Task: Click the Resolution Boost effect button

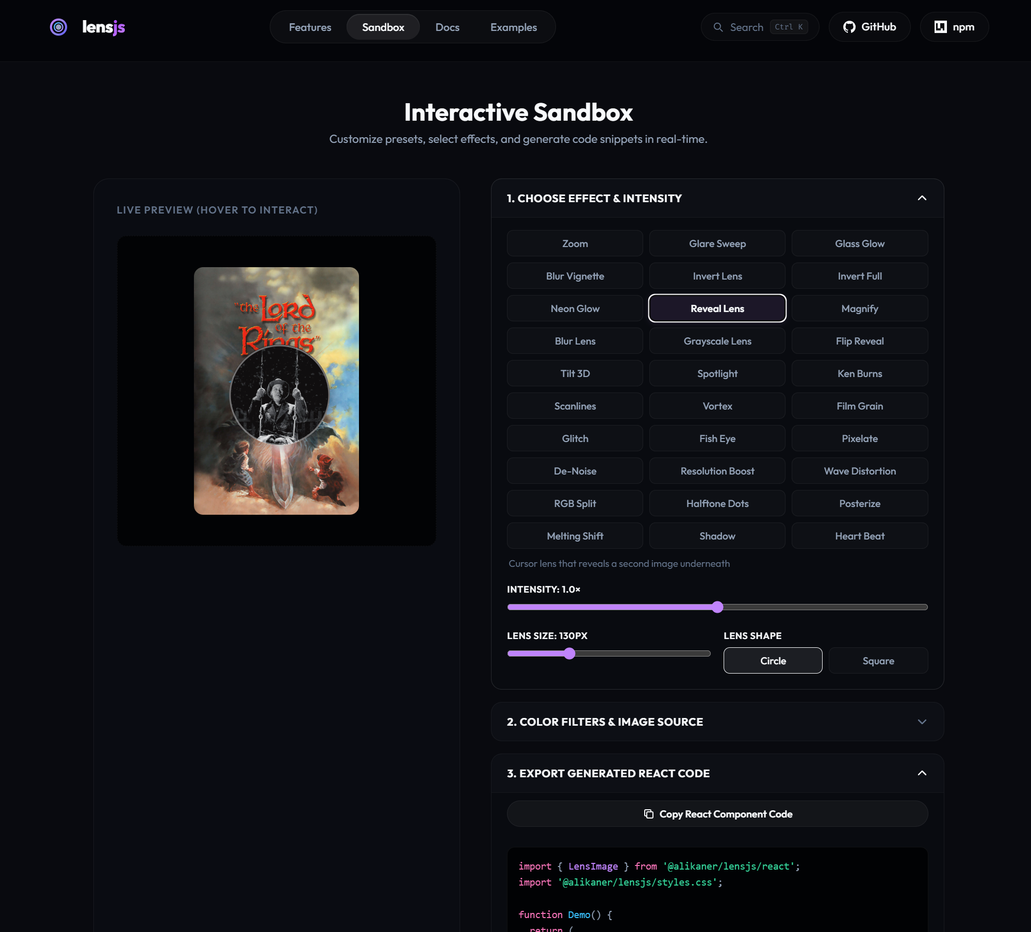Action: [x=717, y=471]
